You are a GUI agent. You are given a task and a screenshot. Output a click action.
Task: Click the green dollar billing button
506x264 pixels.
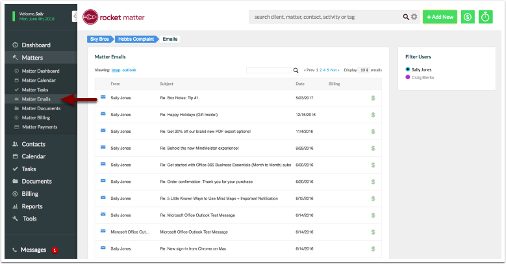coord(468,17)
